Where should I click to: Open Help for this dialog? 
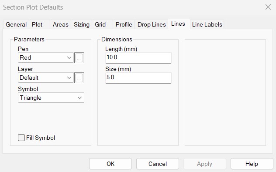(x=252, y=164)
